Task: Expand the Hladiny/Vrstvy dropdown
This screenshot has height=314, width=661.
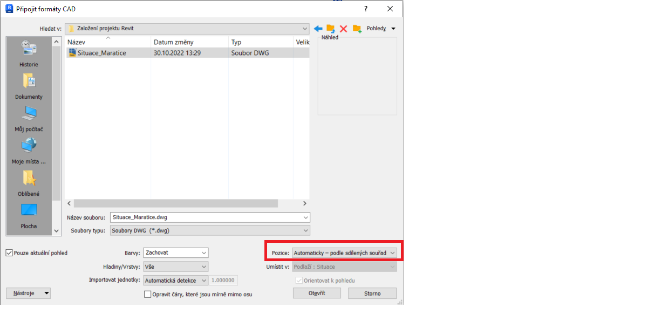Action: (x=175, y=267)
